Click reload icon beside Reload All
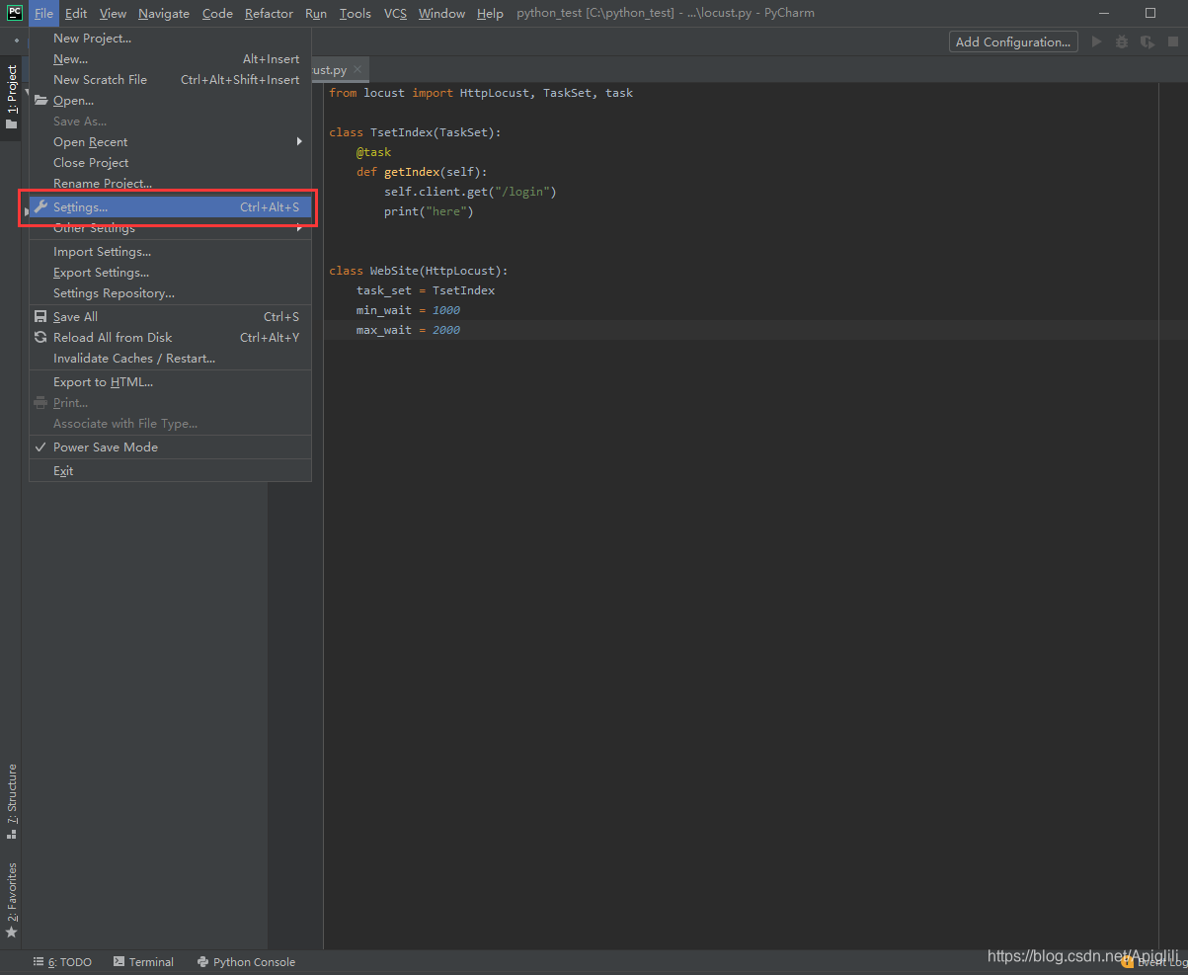This screenshot has height=975, width=1188. [x=40, y=338]
